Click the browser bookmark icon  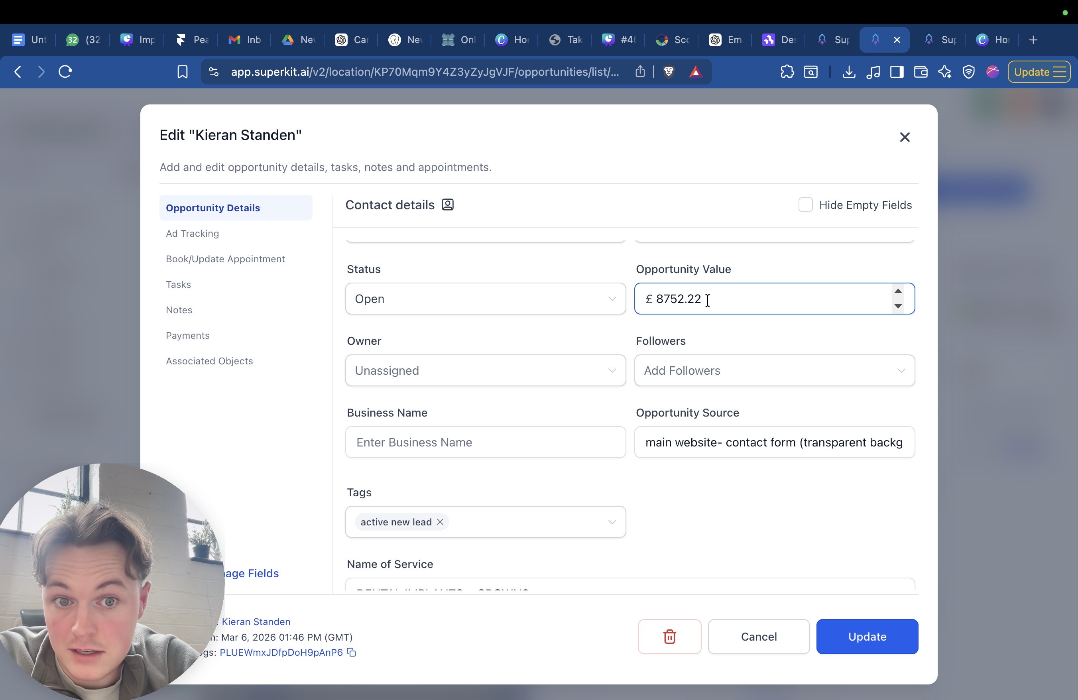click(182, 72)
